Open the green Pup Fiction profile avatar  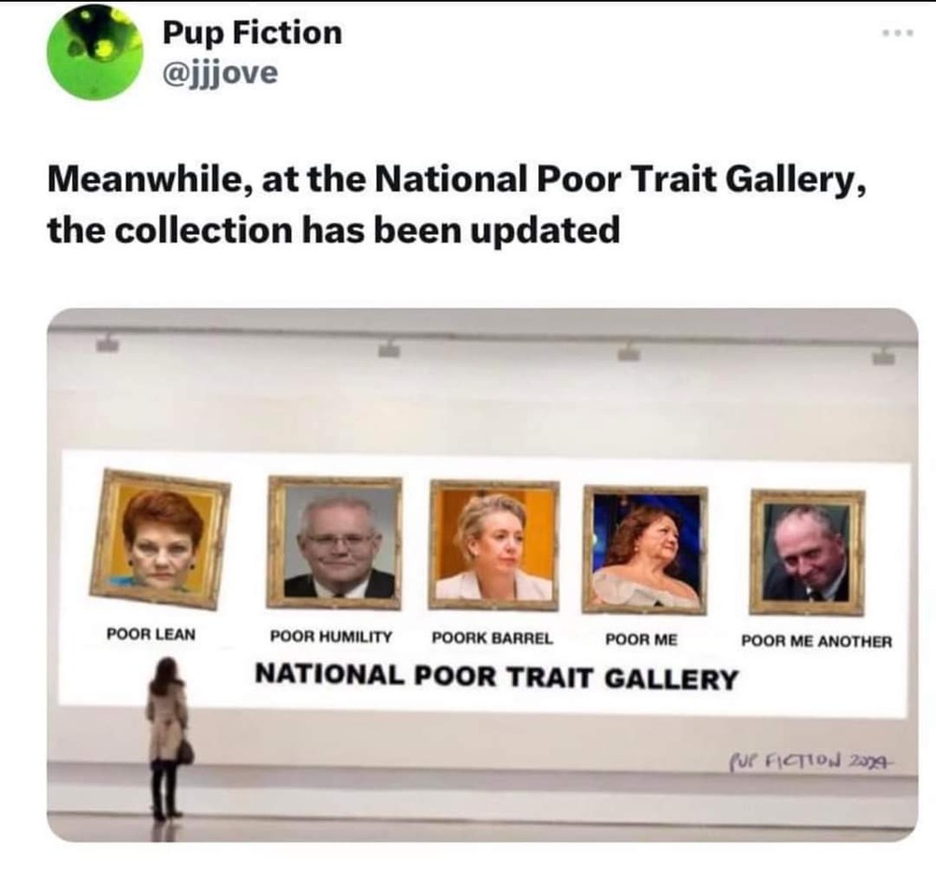click(x=95, y=51)
